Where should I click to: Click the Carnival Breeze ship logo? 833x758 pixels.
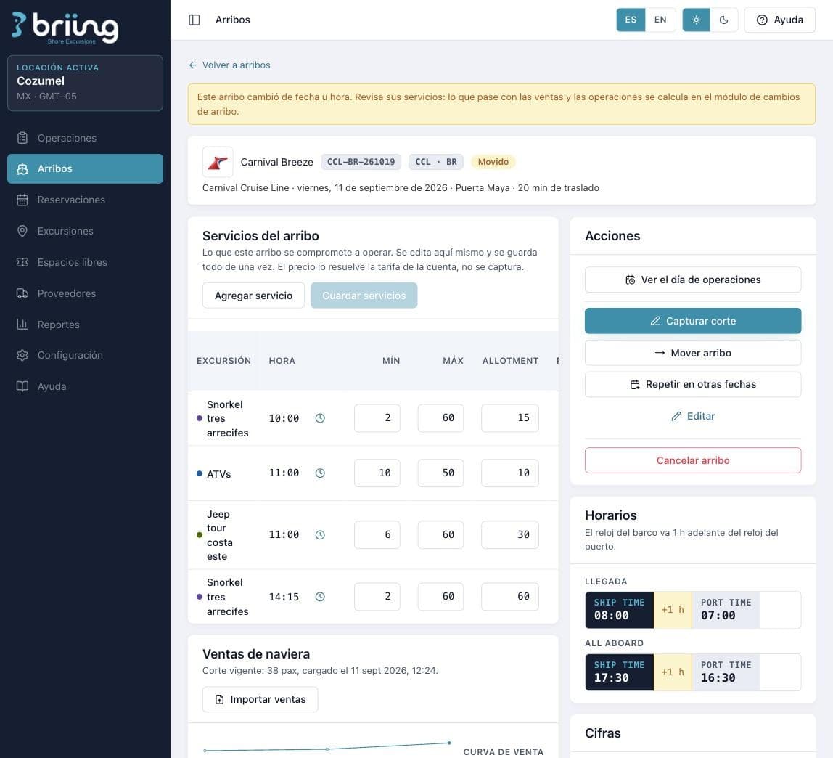pos(218,162)
